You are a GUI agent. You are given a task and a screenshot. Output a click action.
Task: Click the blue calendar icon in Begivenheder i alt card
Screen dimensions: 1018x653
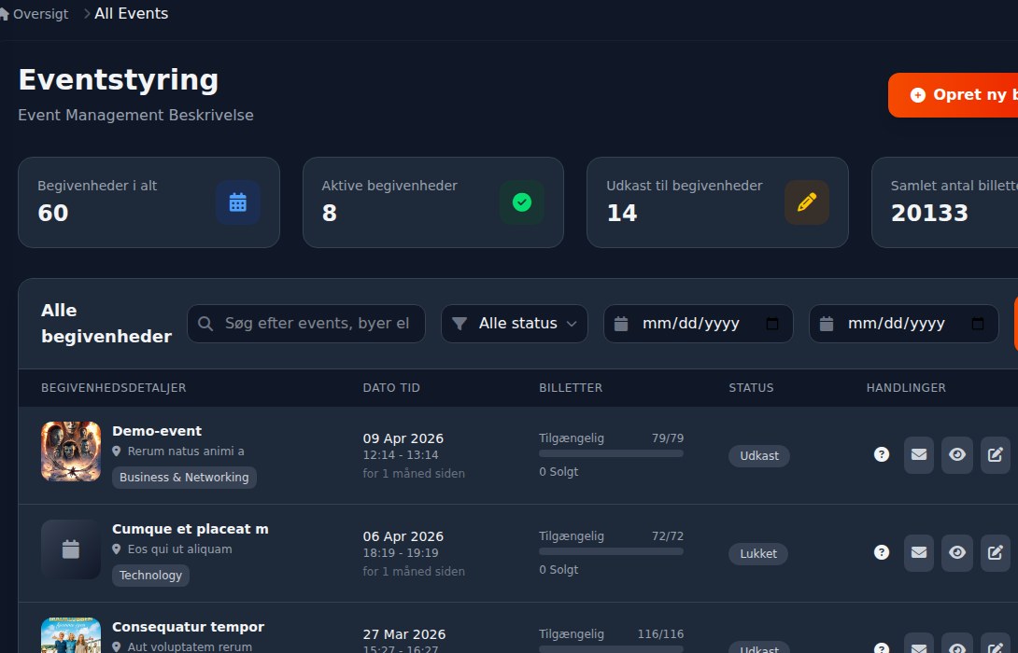coord(238,202)
